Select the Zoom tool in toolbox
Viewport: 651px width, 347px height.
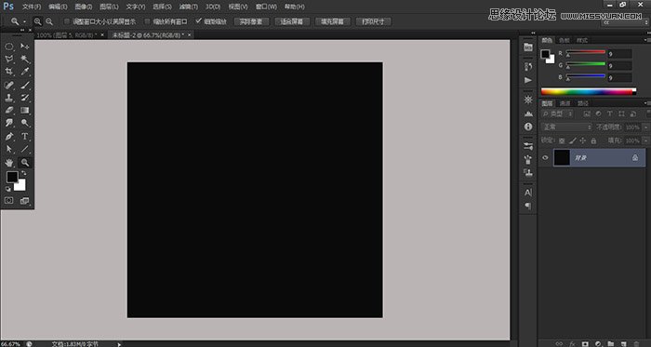click(x=25, y=162)
